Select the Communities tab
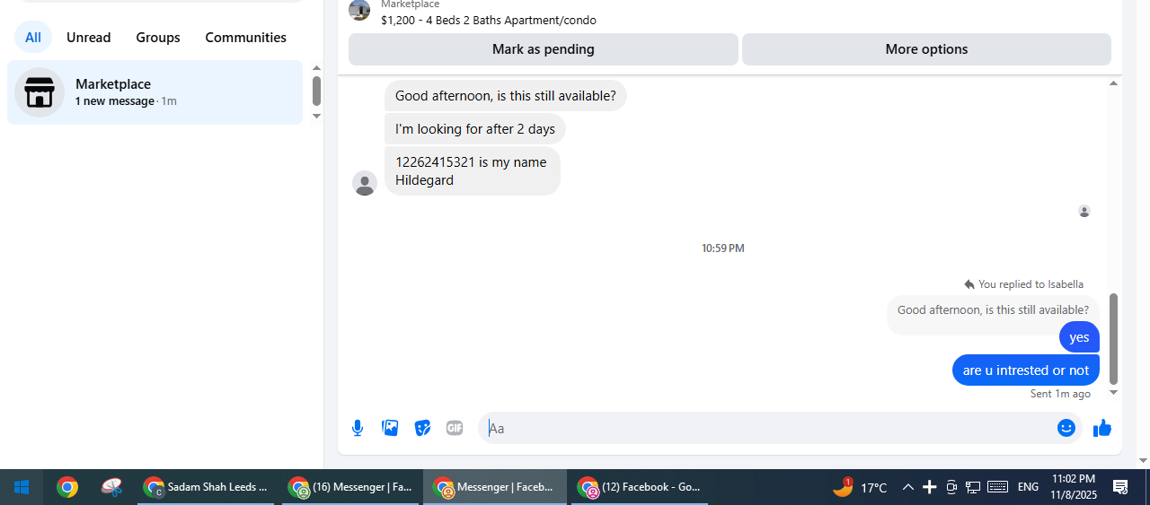The height and width of the screenshot is (505, 1150). (x=245, y=38)
